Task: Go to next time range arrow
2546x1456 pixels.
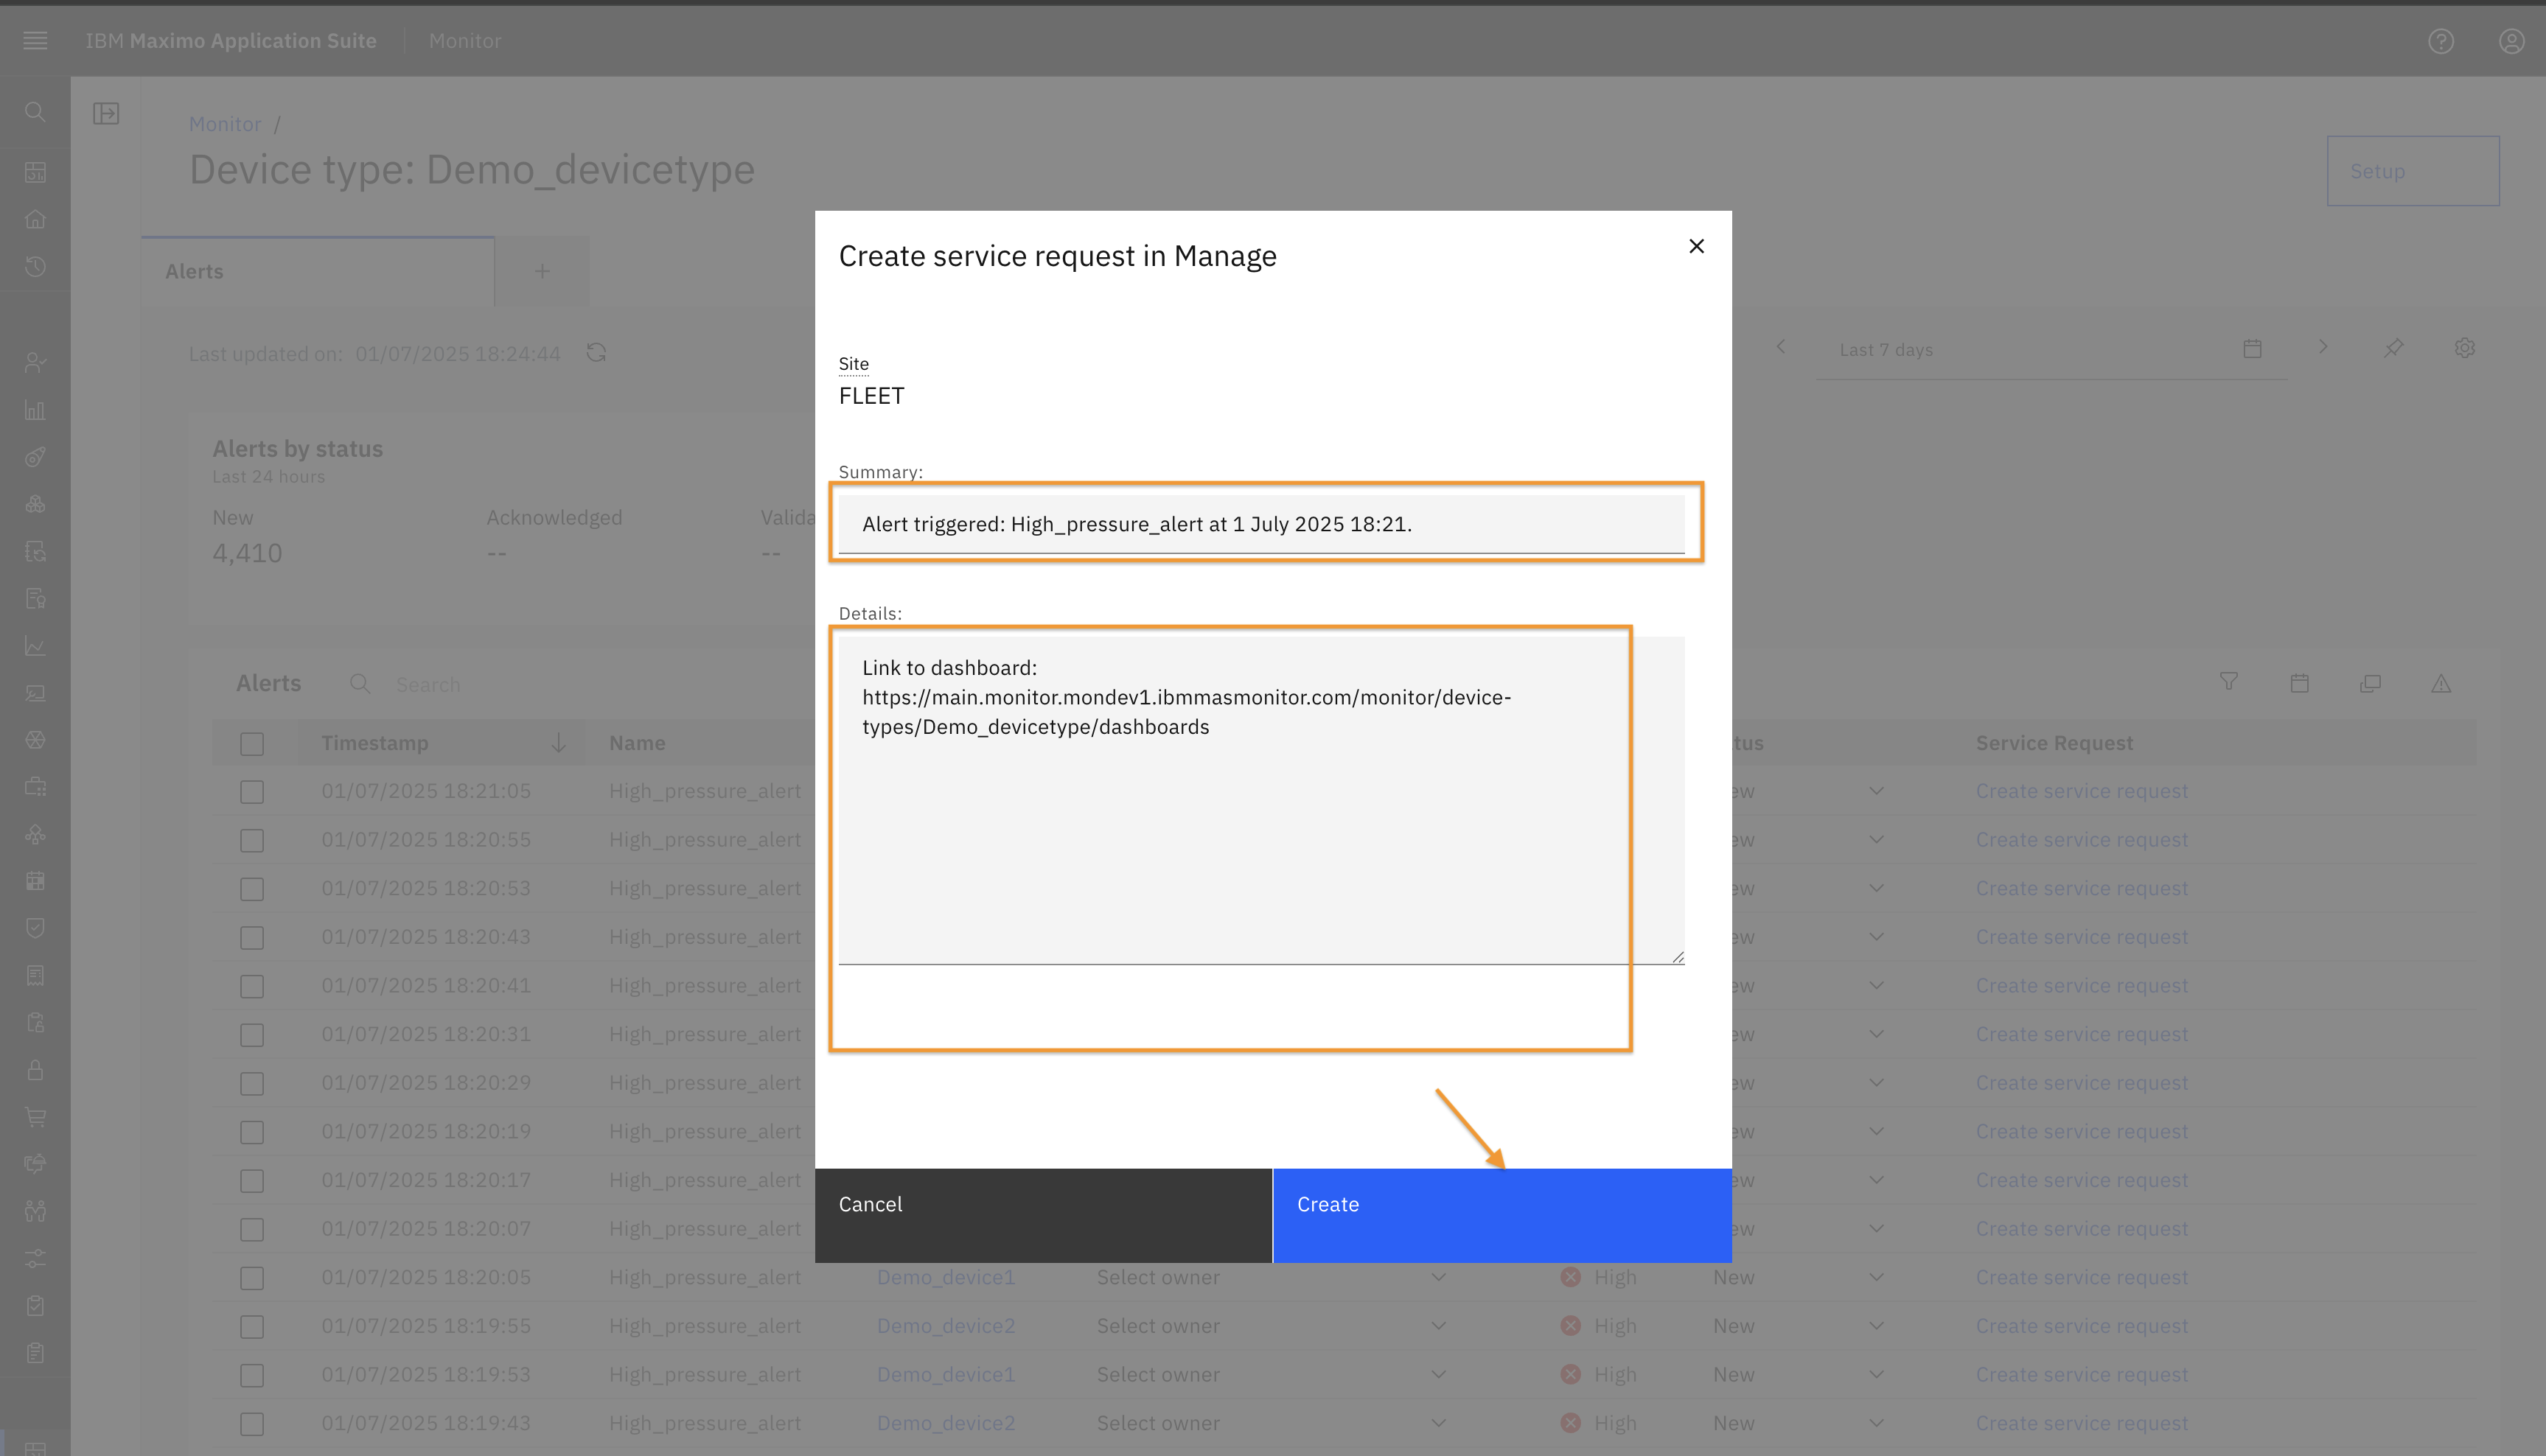Action: [x=2323, y=347]
